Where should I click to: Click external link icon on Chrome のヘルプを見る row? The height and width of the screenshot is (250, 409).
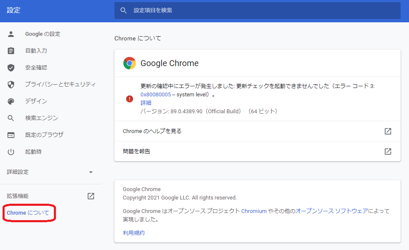pyautogui.click(x=388, y=131)
